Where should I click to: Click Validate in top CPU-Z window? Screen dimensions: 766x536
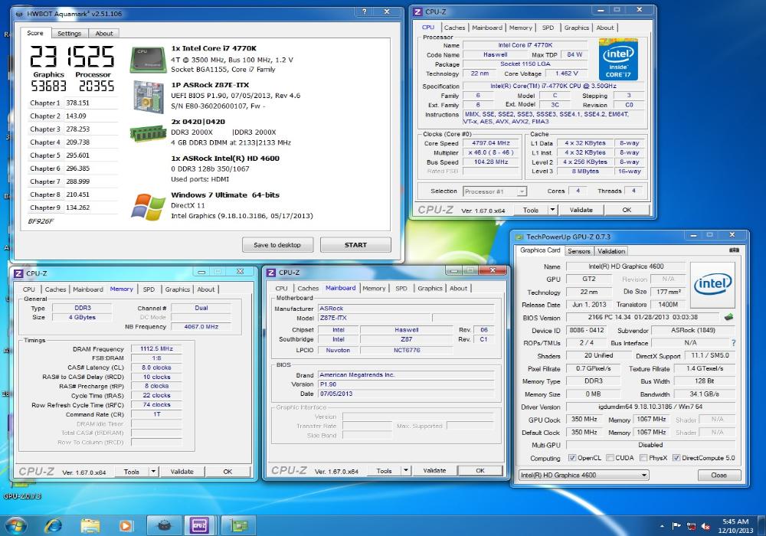(581, 210)
